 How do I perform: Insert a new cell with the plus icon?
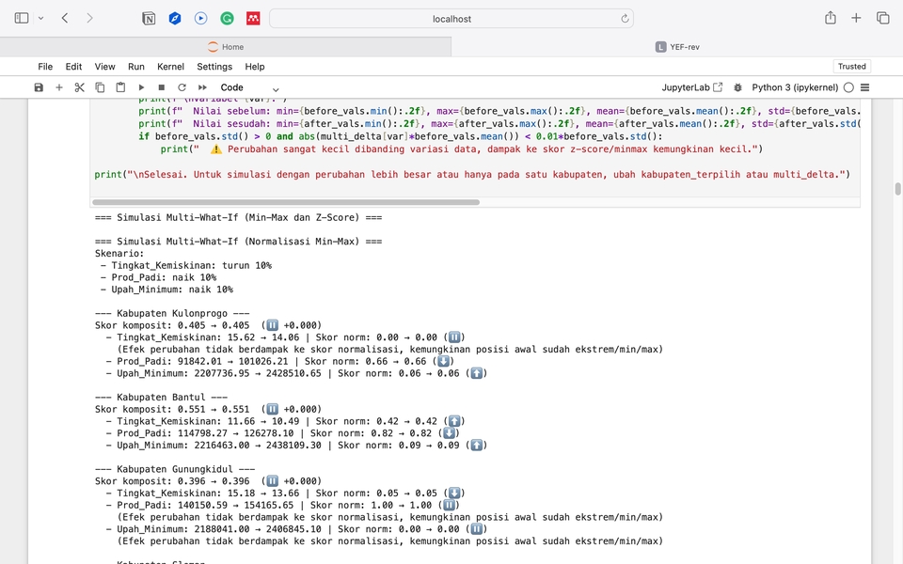click(59, 87)
